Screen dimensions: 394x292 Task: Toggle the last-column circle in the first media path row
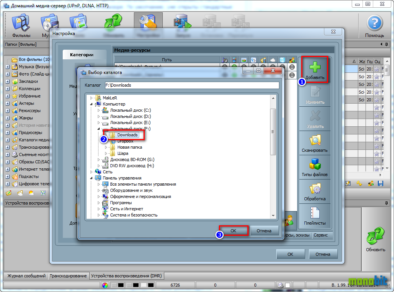pyautogui.click(x=292, y=67)
